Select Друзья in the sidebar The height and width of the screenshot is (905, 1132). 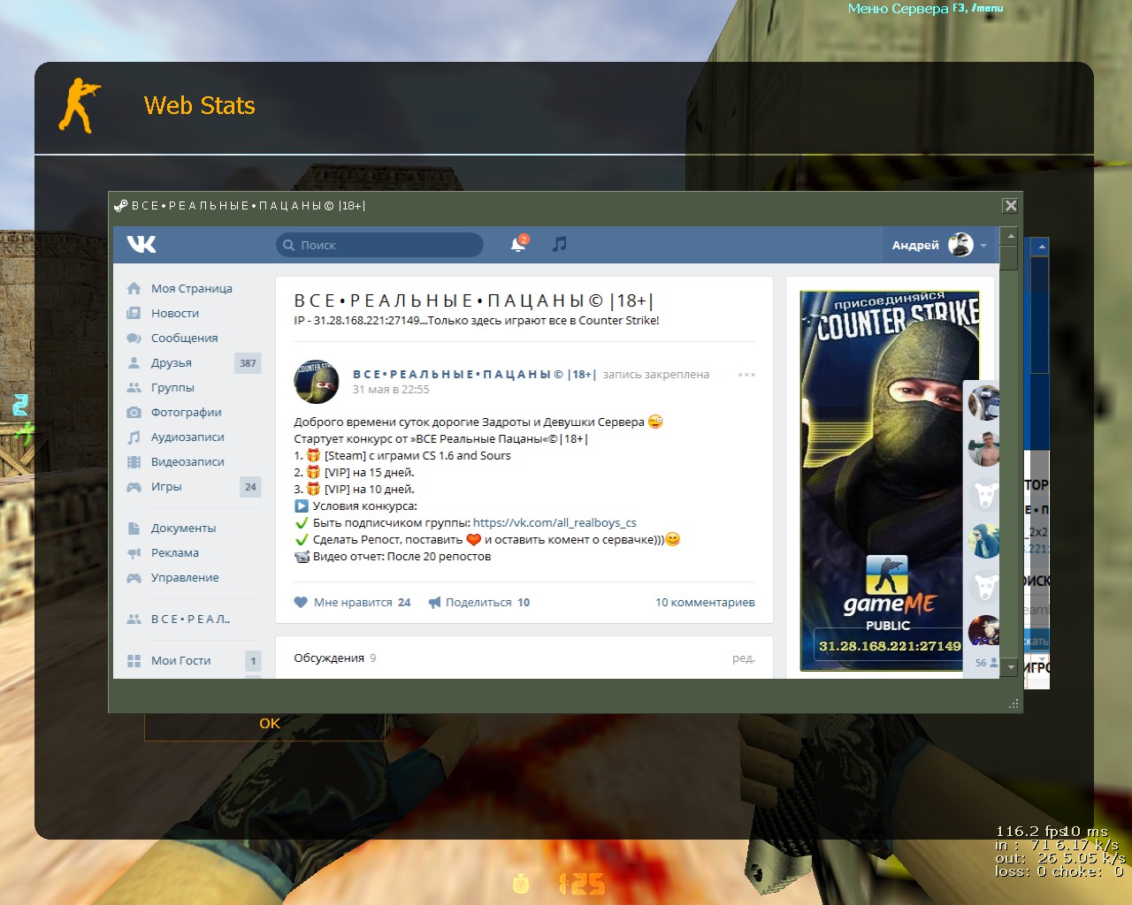(x=172, y=362)
